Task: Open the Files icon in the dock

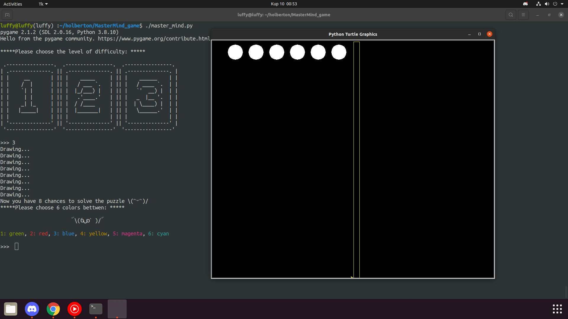Action: (x=11, y=309)
